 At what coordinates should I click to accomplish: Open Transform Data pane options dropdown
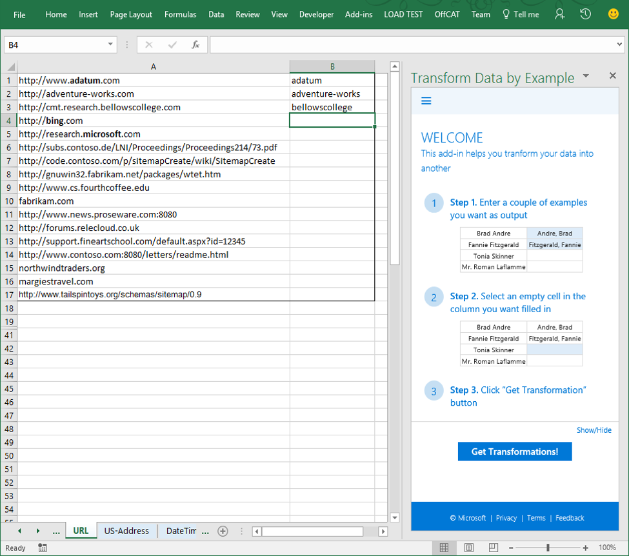coord(586,76)
